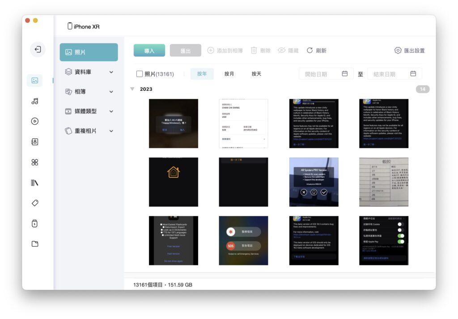Open the Contacts icon in the sidebar

pos(35,142)
